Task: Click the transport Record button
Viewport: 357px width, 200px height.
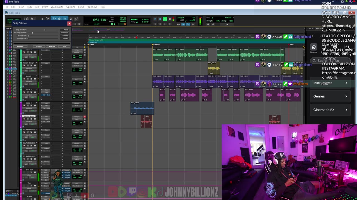Action: (x=170, y=19)
